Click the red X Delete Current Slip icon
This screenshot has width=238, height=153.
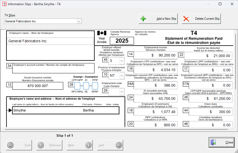[186, 19]
